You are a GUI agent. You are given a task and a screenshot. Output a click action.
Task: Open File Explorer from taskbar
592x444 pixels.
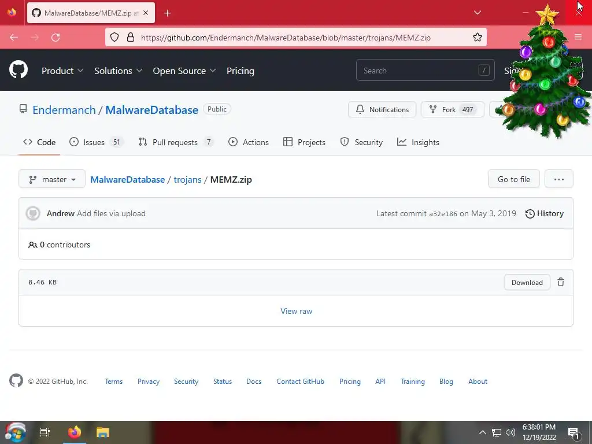[x=102, y=432]
